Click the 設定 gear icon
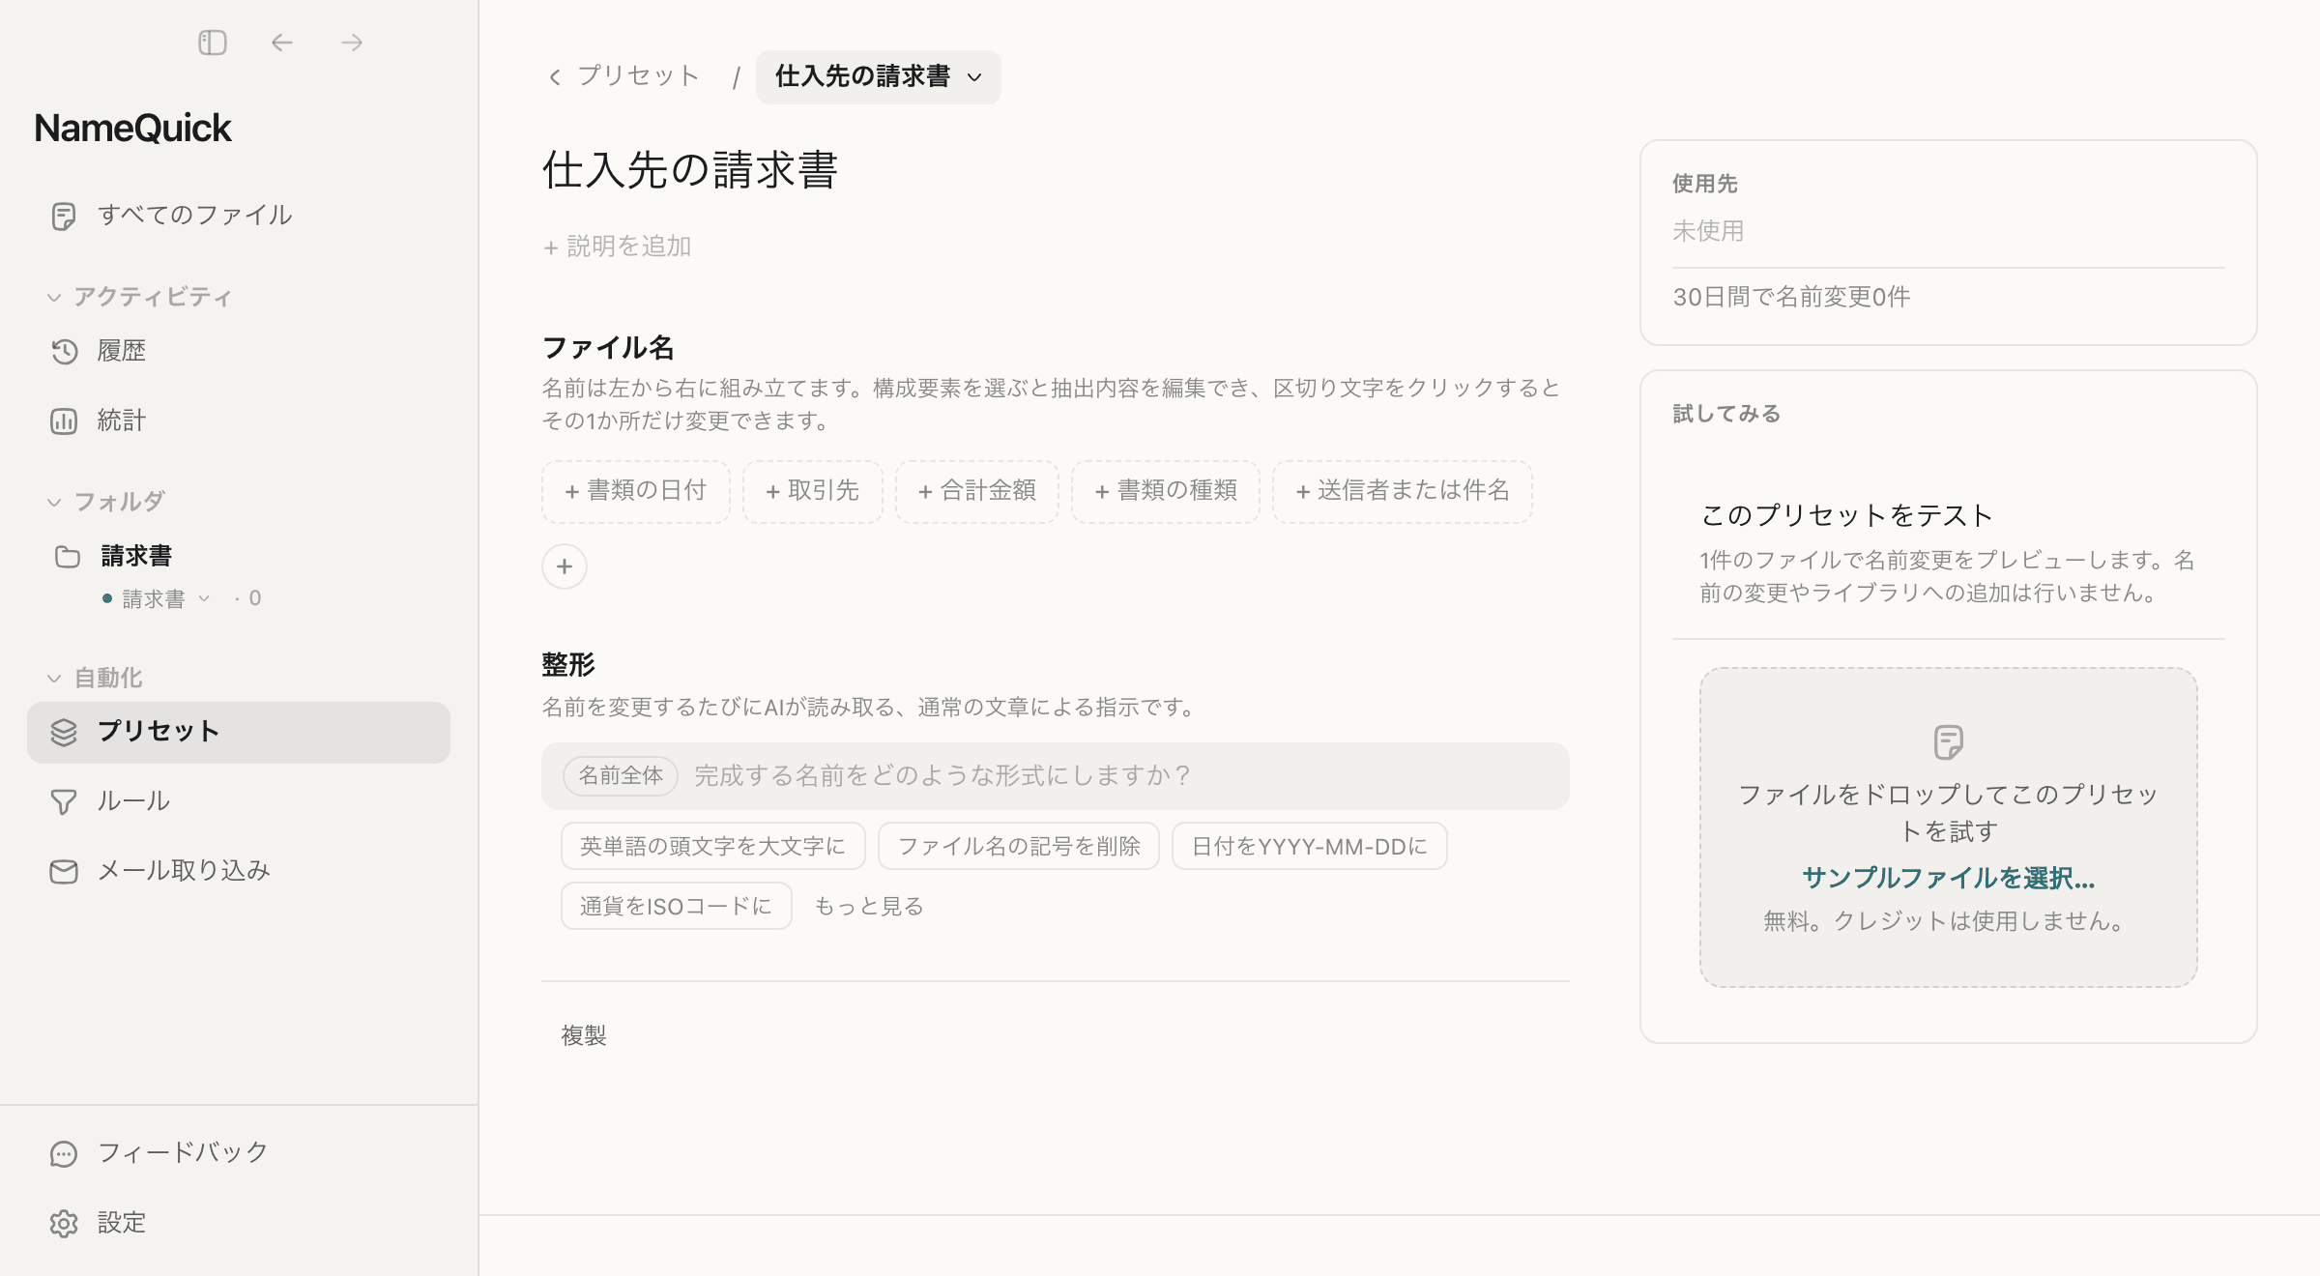The width and height of the screenshot is (2320, 1276). pos(64,1224)
